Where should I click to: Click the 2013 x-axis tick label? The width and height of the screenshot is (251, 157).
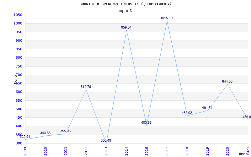coord(106,151)
